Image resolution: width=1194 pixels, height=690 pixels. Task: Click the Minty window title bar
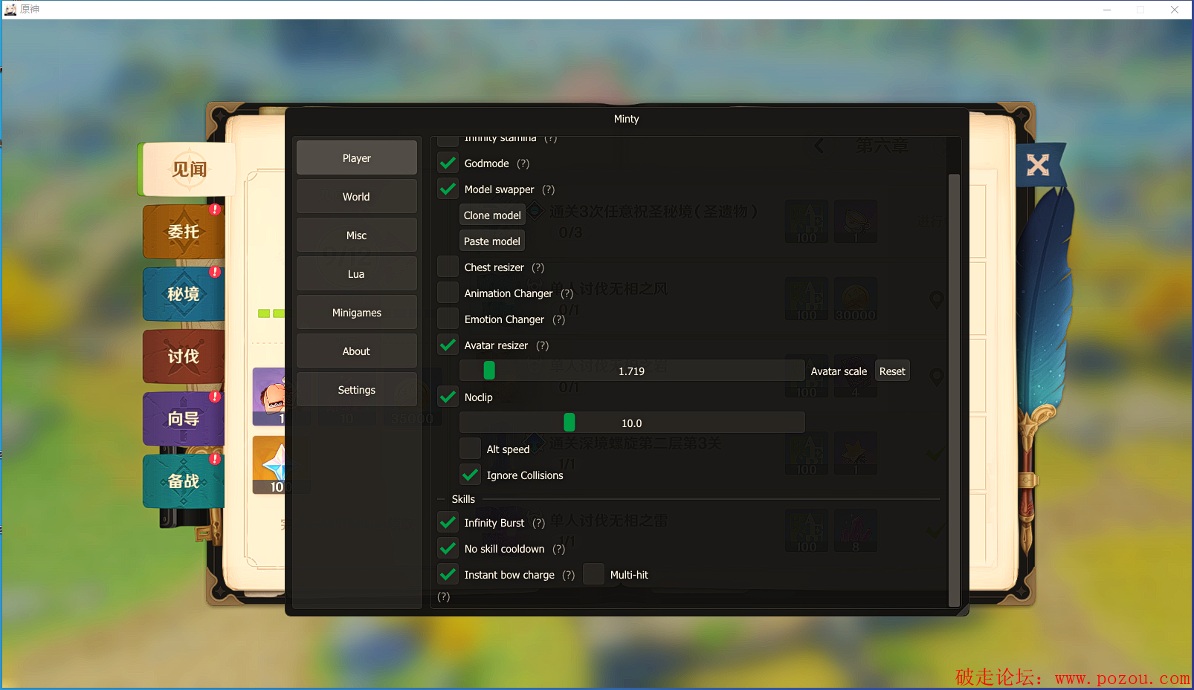coord(627,119)
